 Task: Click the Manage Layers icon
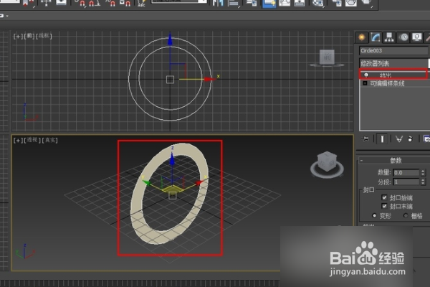pos(252,3)
